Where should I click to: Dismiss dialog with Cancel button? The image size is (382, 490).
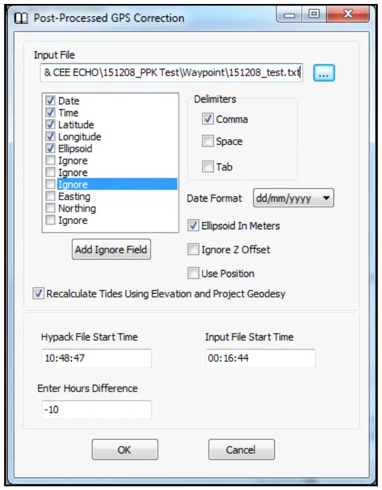(x=241, y=449)
